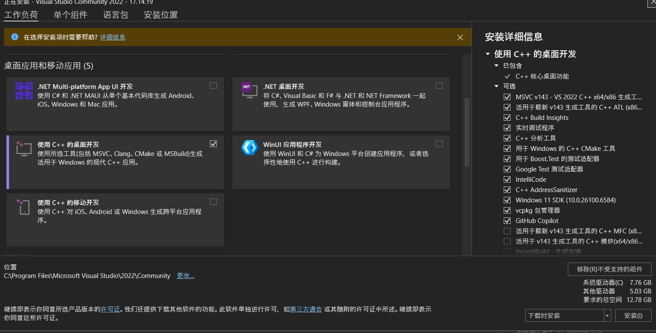The height and width of the screenshot is (333, 656).
Task: Uncheck the 使用 C++ 的桌面开发 workload
Action: pos(213,144)
